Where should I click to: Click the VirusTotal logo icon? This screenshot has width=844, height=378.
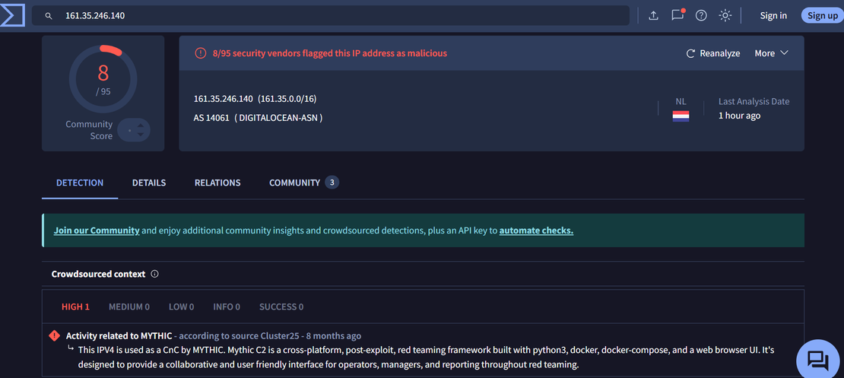click(13, 15)
